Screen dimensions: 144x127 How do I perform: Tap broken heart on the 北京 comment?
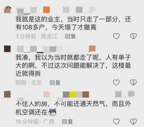pos(133,83)
